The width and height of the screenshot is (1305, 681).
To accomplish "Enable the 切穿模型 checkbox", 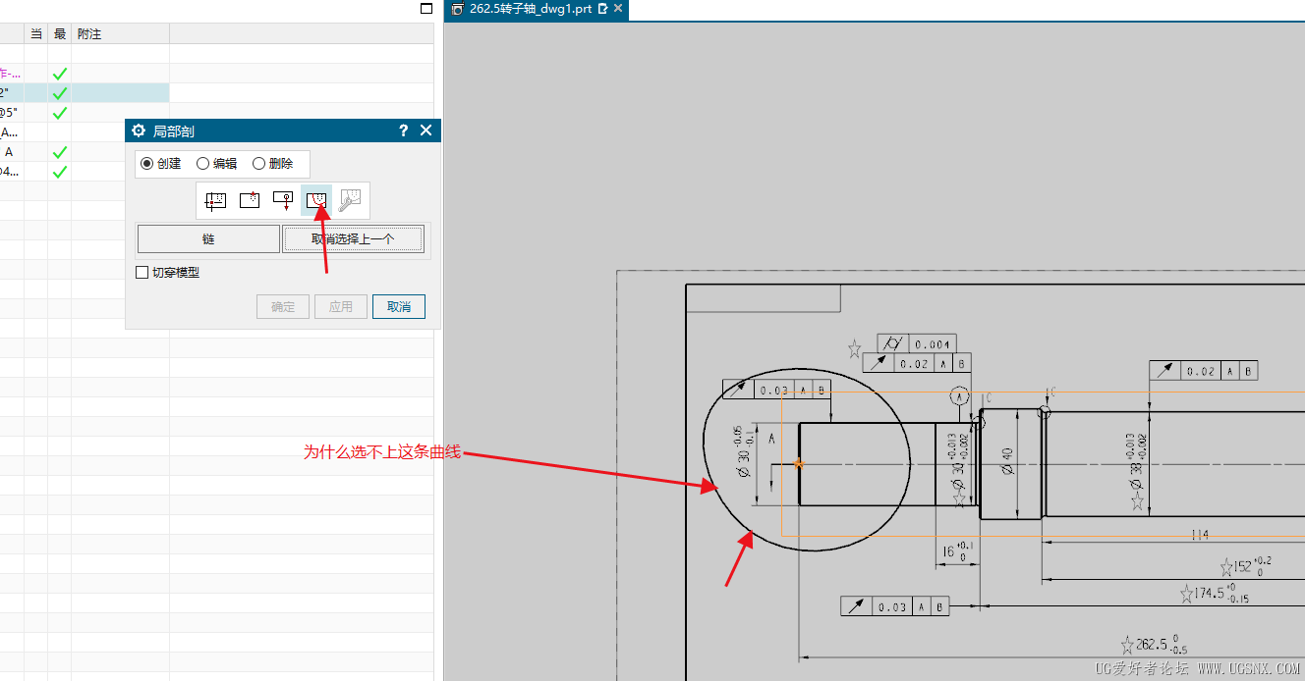I will pos(142,273).
